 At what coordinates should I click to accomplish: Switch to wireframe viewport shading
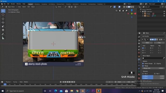coord(127,7)
